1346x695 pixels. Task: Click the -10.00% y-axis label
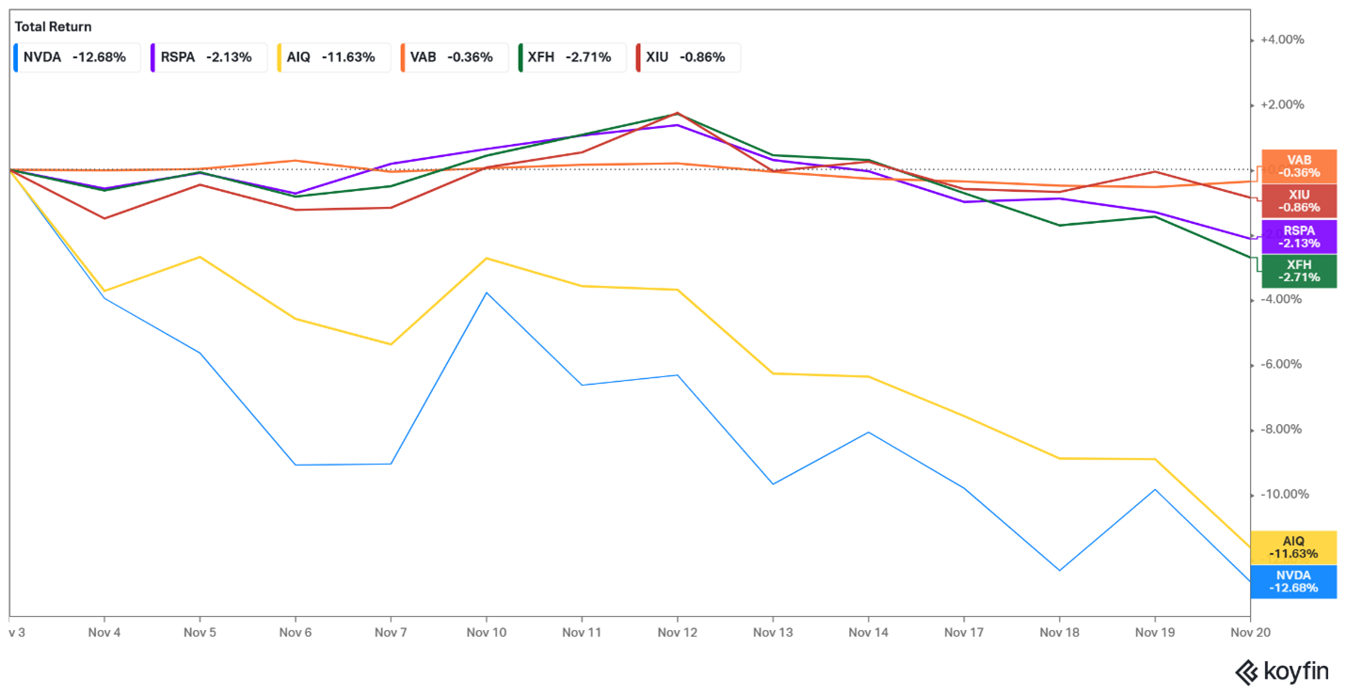click(1282, 494)
